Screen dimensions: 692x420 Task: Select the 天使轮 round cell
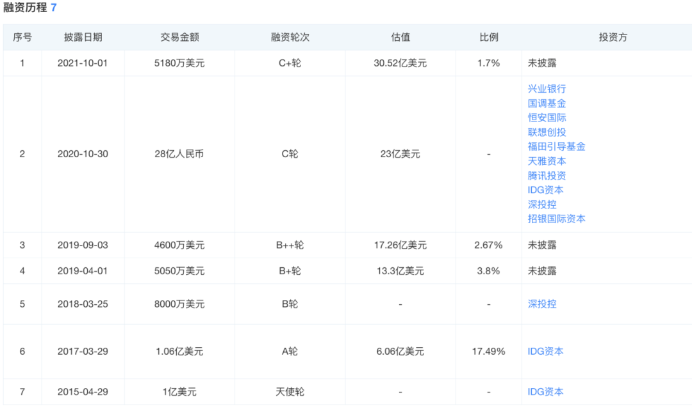[290, 392]
